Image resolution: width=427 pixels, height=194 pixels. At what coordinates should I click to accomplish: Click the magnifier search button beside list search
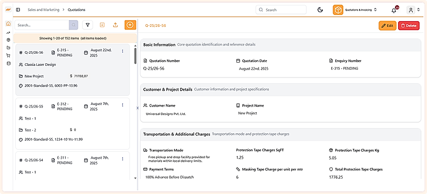(74, 25)
